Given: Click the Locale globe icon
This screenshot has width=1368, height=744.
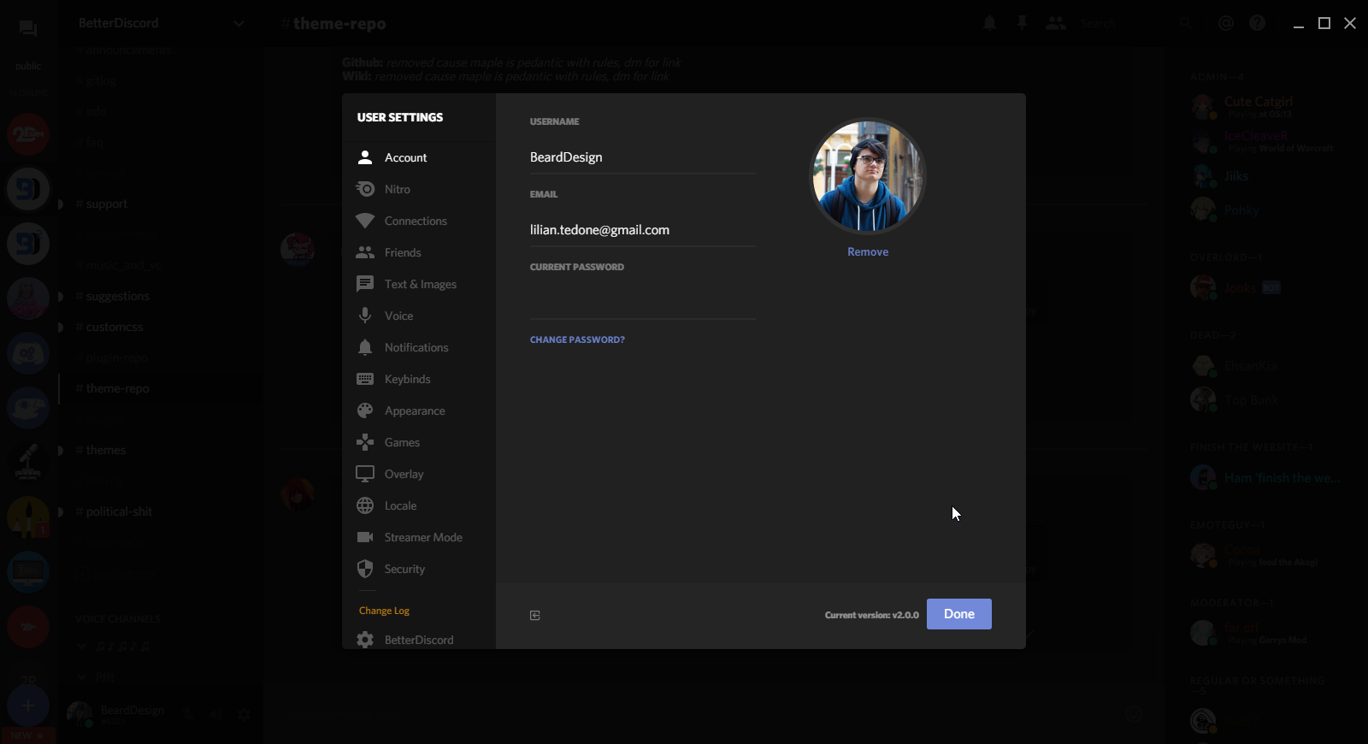Looking at the screenshot, I should (x=365, y=505).
